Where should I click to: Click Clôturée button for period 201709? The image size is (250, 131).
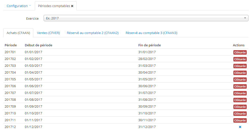(x=240, y=107)
